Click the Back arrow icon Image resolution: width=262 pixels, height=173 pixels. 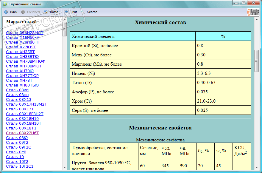[x=6, y=12]
